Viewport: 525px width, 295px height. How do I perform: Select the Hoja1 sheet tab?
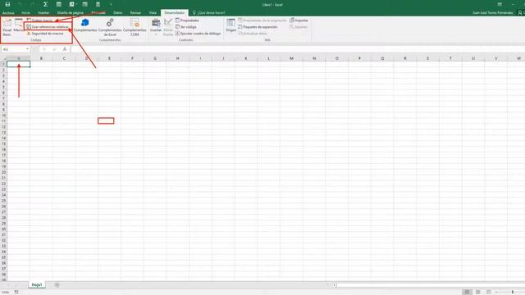pos(37,285)
